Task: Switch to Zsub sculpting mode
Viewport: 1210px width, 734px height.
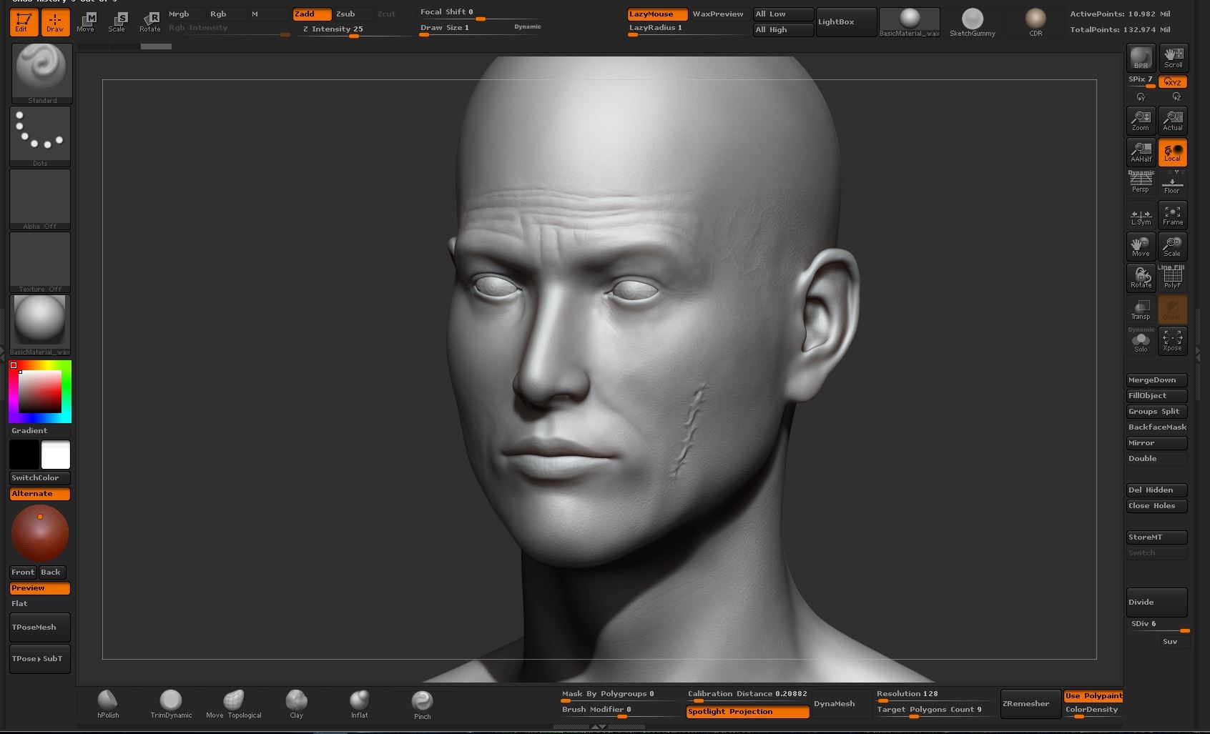Action: [x=353, y=14]
